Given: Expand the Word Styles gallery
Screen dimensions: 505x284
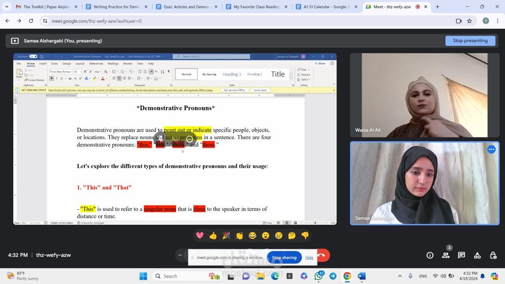Looking at the screenshot, I should pos(291,79).
